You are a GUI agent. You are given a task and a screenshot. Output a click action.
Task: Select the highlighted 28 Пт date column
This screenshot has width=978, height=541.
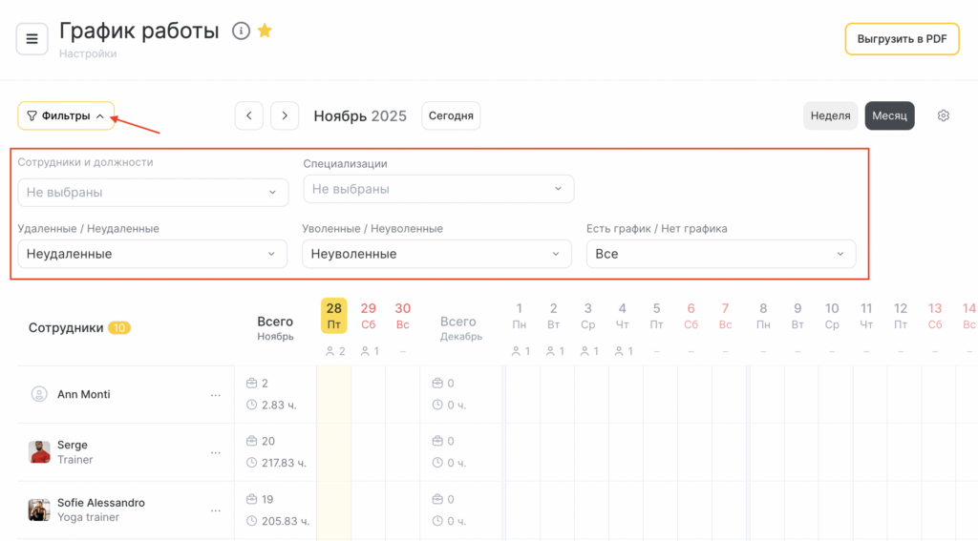point(333,316)
